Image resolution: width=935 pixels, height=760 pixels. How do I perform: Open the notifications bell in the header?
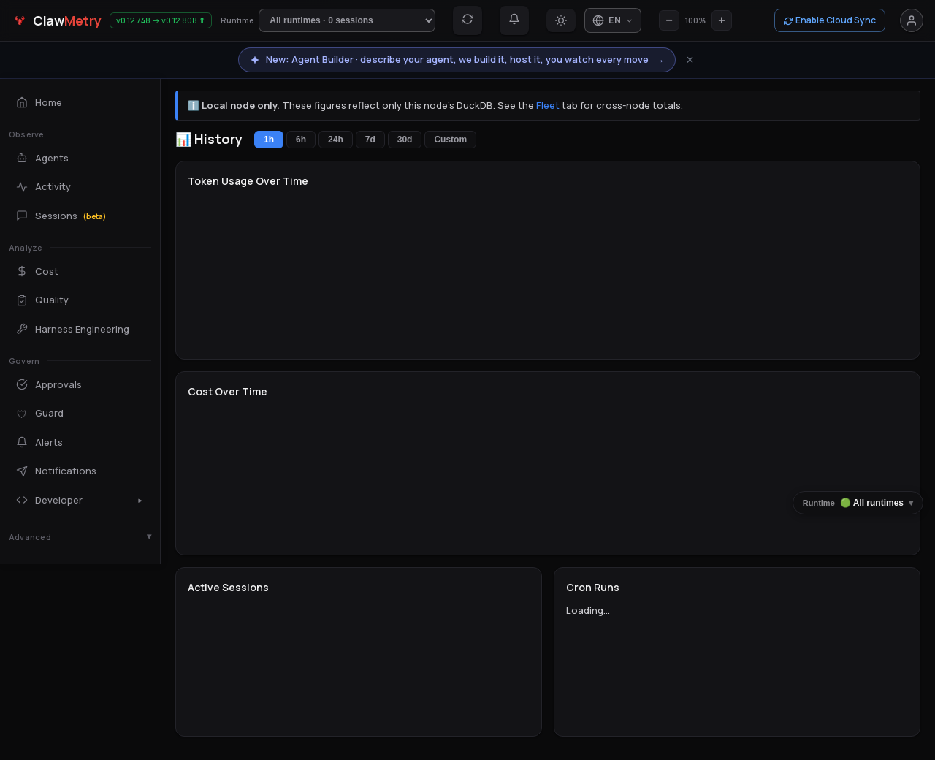pyautogui.click(x=514, y=20)
